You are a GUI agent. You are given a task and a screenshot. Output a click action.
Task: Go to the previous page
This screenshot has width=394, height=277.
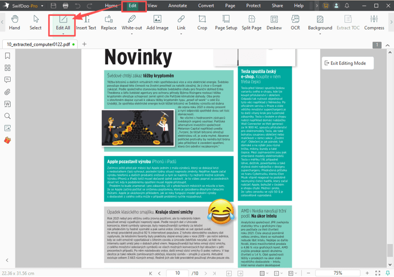pyautogui.click(x=159, y=273)
